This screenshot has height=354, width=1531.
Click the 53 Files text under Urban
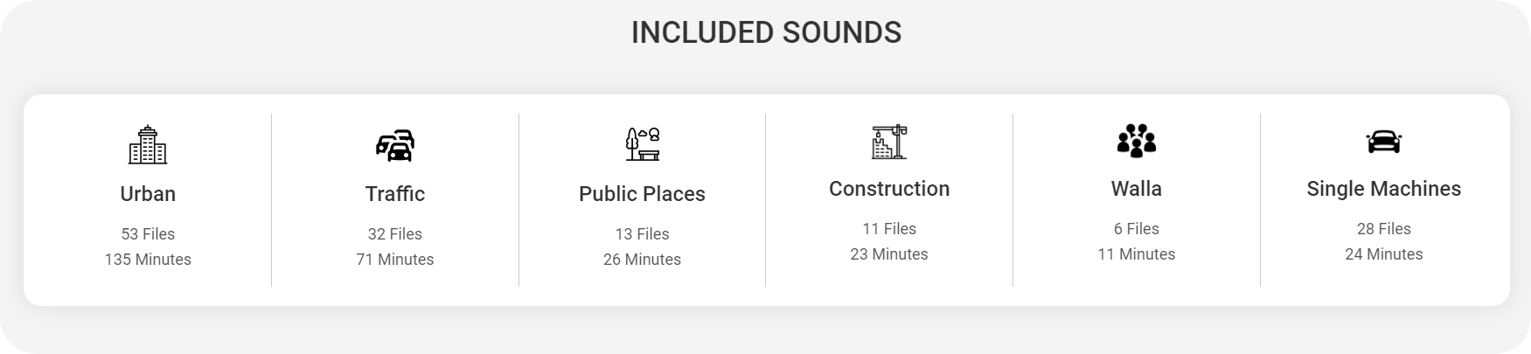(148, 234)
